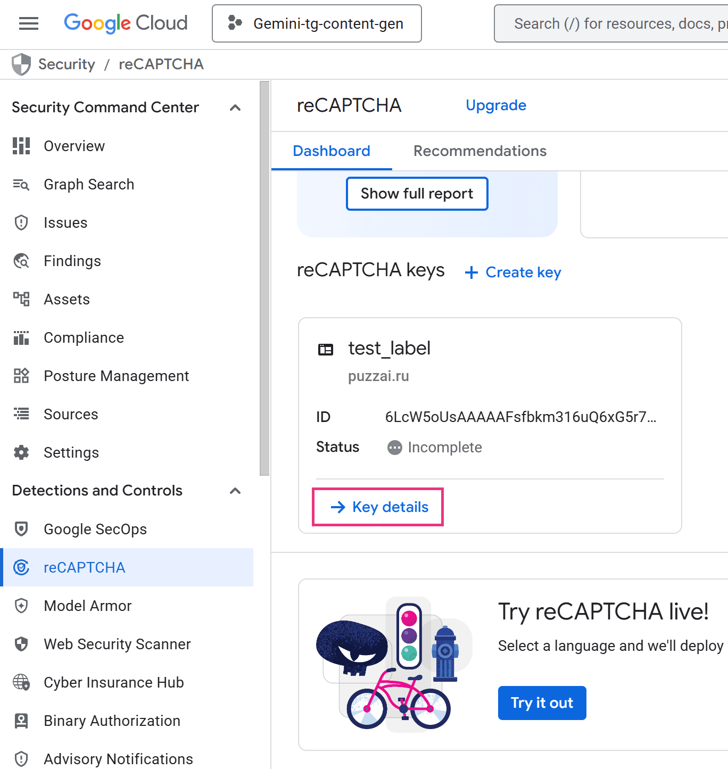Screen dimensions: 728x769
Task: Click the Issues shield icon
Action: click(21, 222)
